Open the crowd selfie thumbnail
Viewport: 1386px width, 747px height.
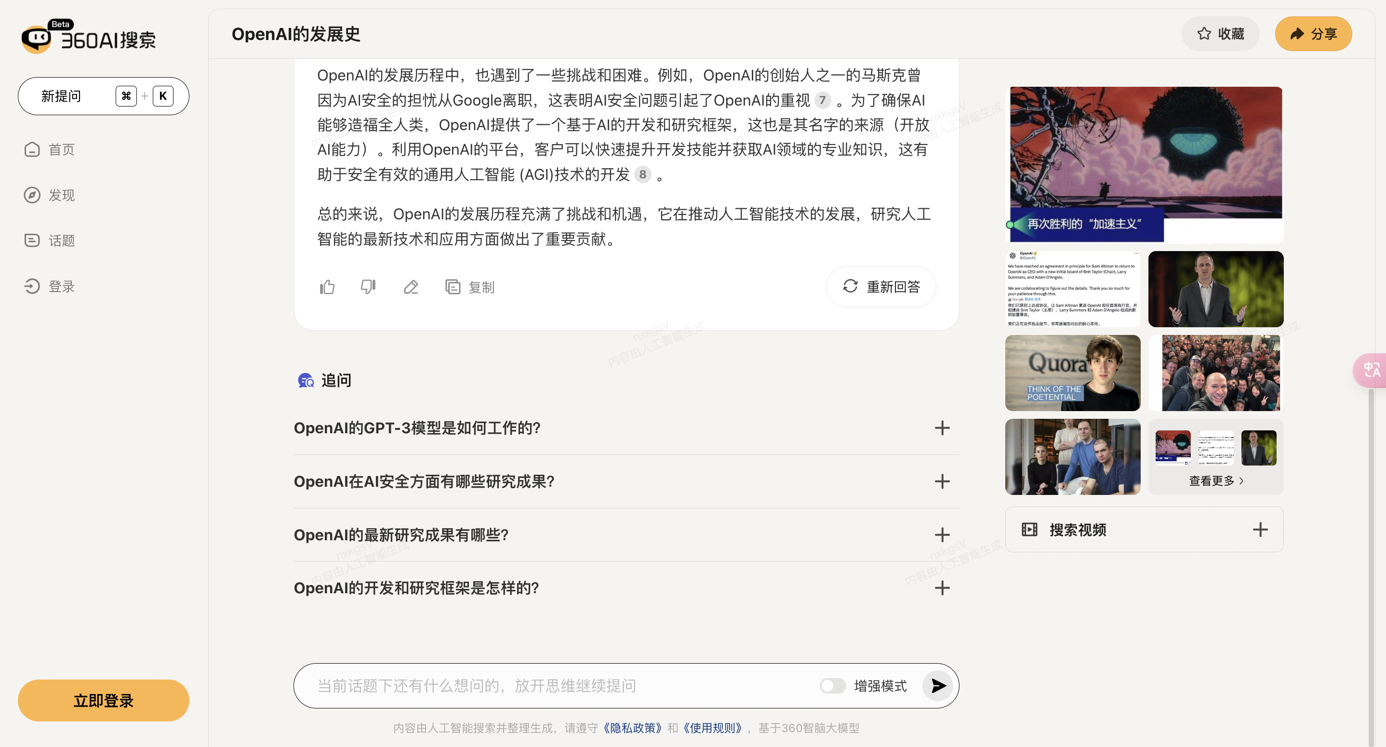tap(1216, 373)
